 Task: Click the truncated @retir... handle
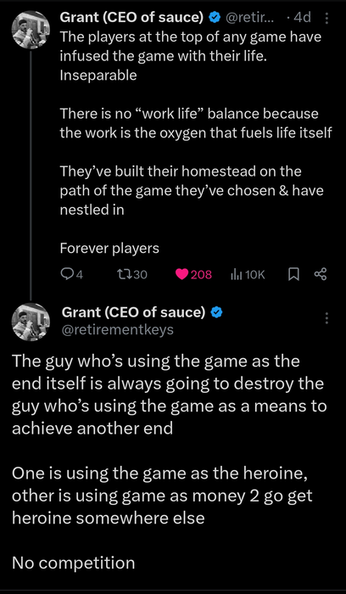pos(252,18)
